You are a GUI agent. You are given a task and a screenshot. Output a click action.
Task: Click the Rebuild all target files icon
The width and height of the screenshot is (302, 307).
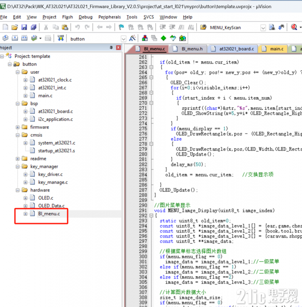tap(24, 38)
